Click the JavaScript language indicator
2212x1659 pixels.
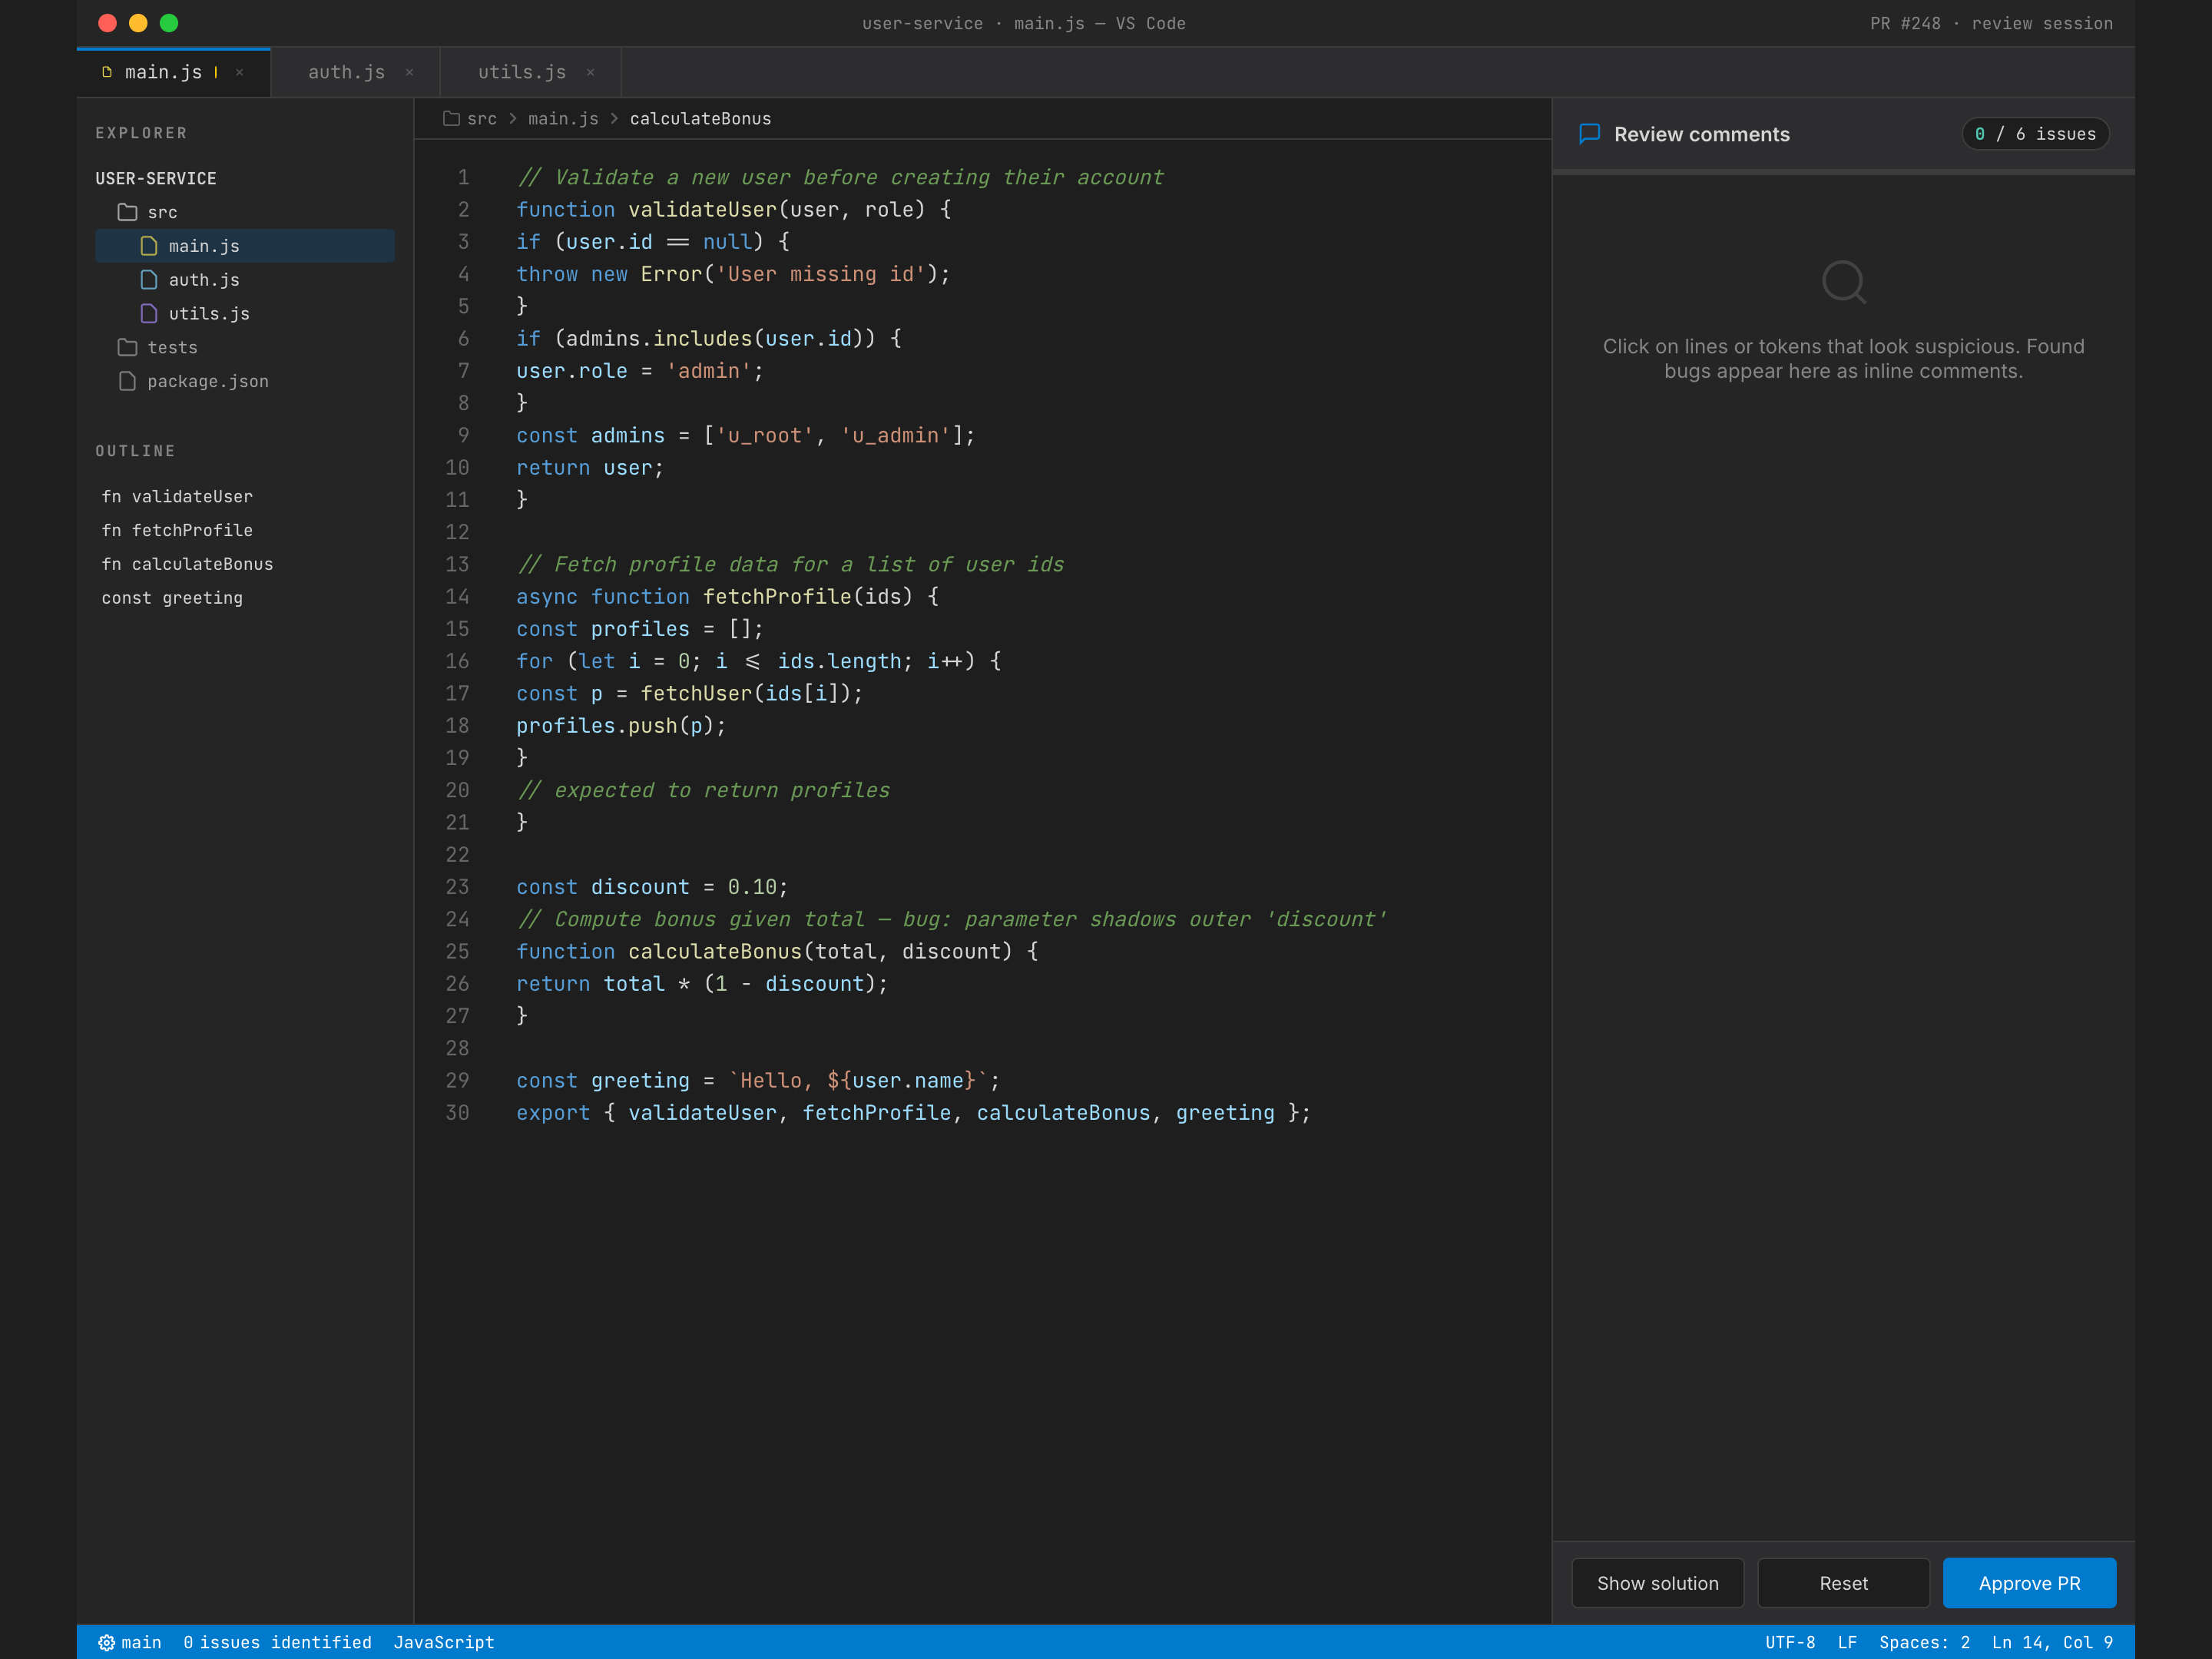pos(444,1642)
